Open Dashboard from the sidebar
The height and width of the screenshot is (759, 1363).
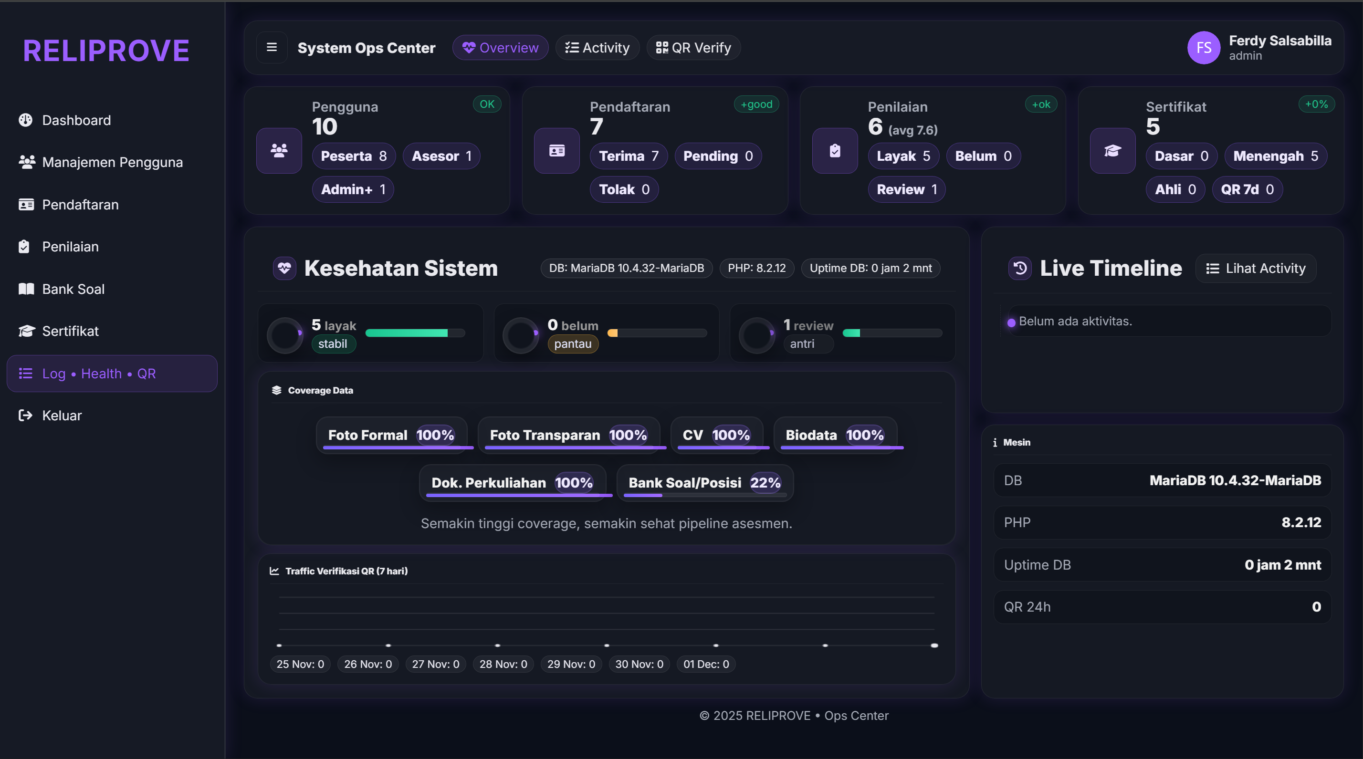(x=112, y=120)
